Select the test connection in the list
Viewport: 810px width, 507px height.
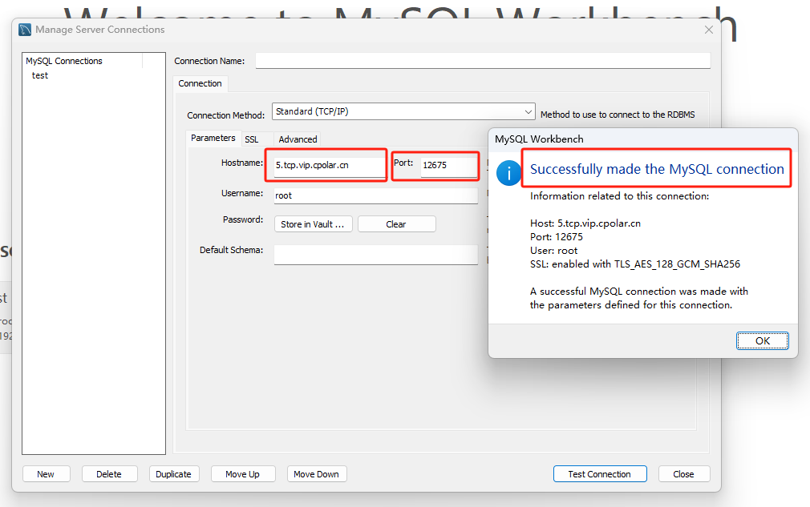pos(40,75)
